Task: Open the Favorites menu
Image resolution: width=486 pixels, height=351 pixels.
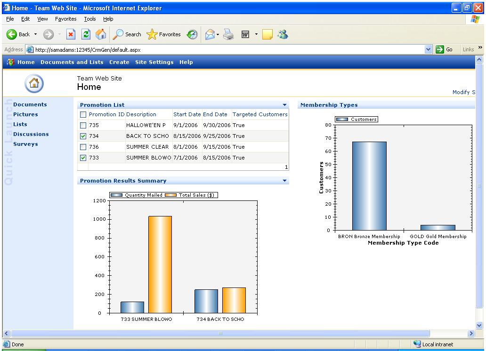Action: [66, 19]
